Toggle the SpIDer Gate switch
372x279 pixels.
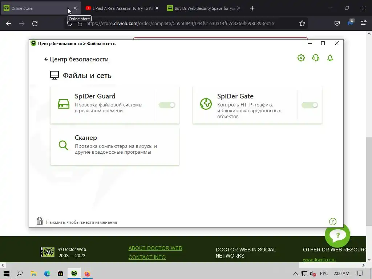310,105
